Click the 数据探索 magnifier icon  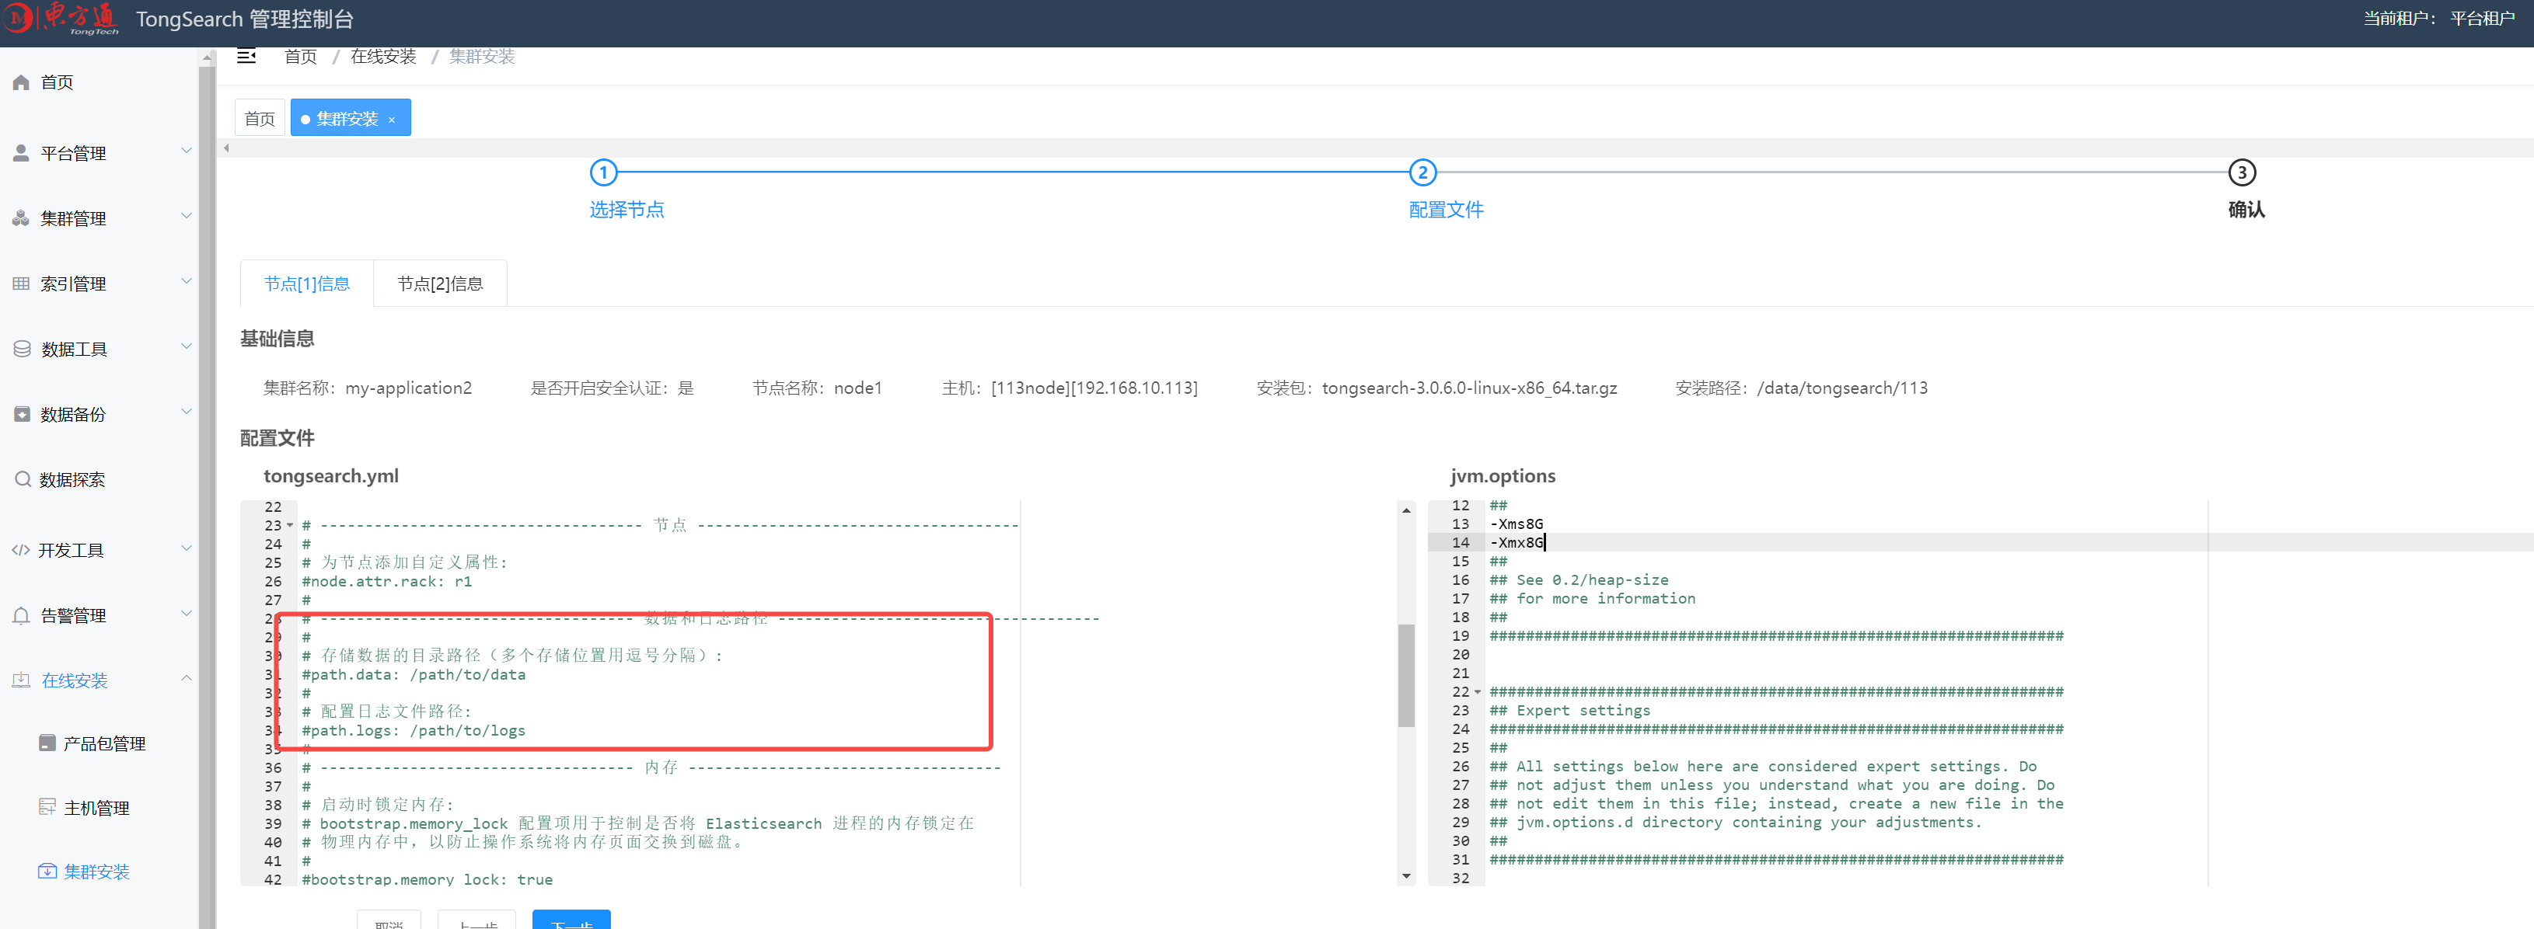point(23,480)
